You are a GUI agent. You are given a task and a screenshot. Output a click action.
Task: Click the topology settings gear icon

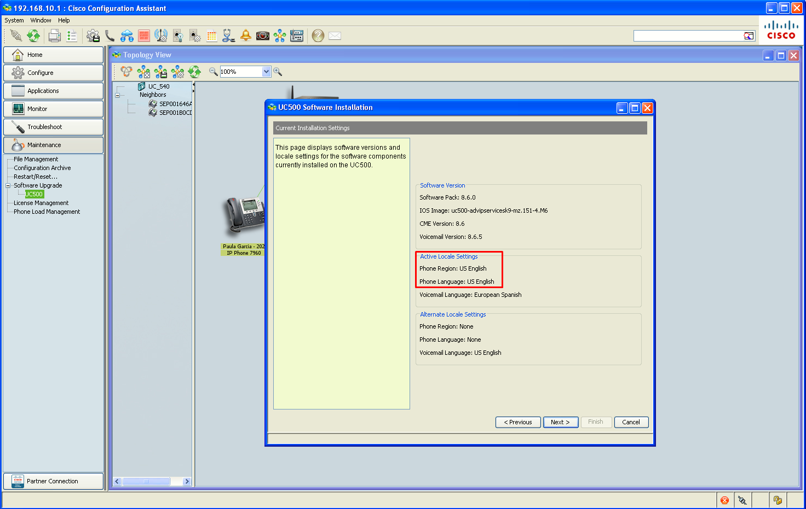[x=177, y=72]
